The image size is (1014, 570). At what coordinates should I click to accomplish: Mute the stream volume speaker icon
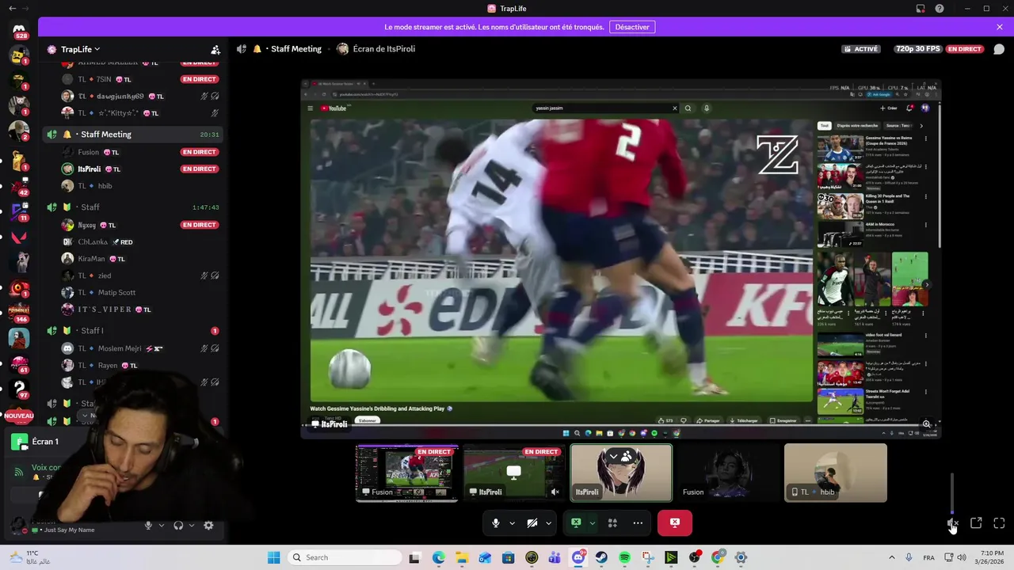coord(952,523)
